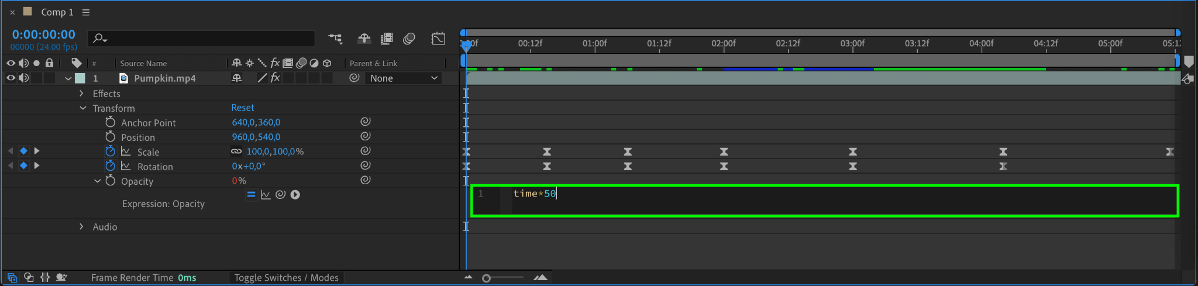Enable motion blur for the composition

[409, 39]
